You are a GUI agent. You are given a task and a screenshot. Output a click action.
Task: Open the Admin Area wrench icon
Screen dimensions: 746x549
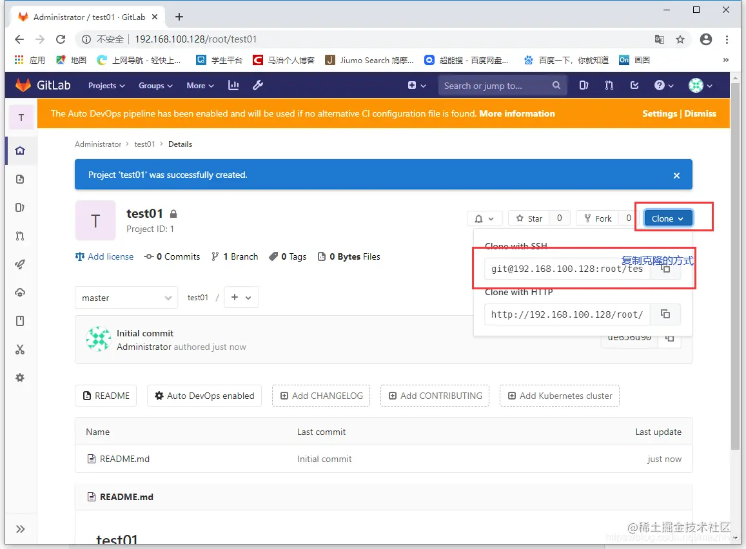[258, 85]
